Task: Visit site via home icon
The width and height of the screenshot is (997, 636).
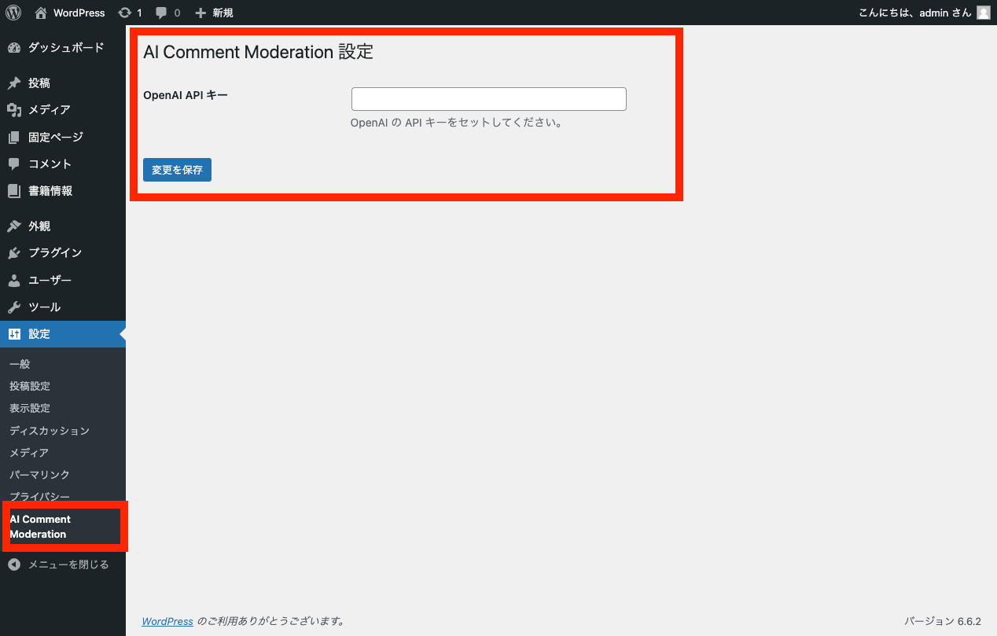Action: [x=41, y=13]
